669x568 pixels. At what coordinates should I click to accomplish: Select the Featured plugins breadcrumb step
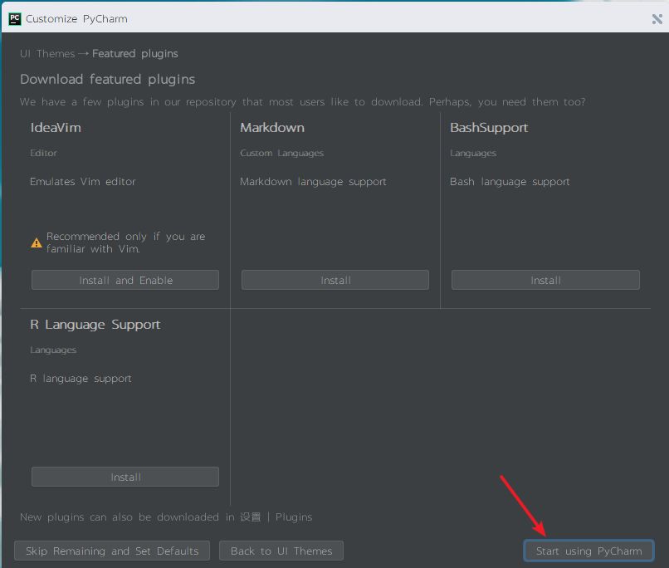coord(135,54)
